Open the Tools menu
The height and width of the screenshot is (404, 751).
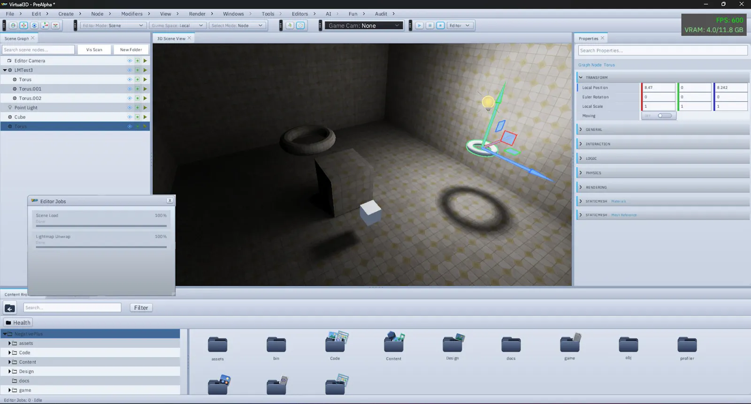268,14
